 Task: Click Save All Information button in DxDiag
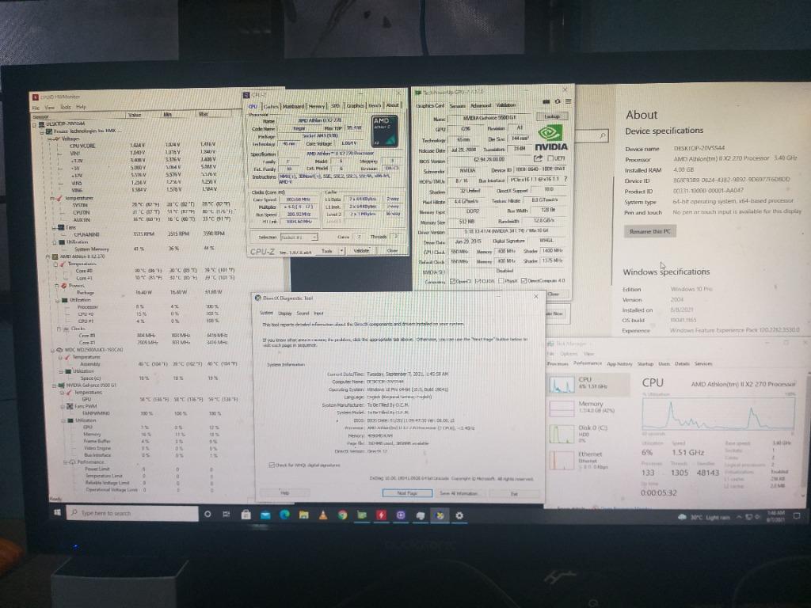(x=459, y=493)
